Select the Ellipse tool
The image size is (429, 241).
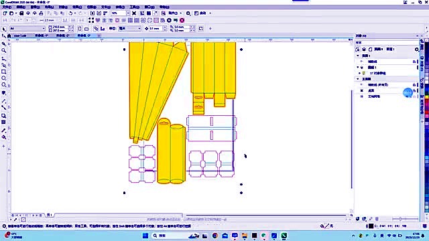click(3, 78)
